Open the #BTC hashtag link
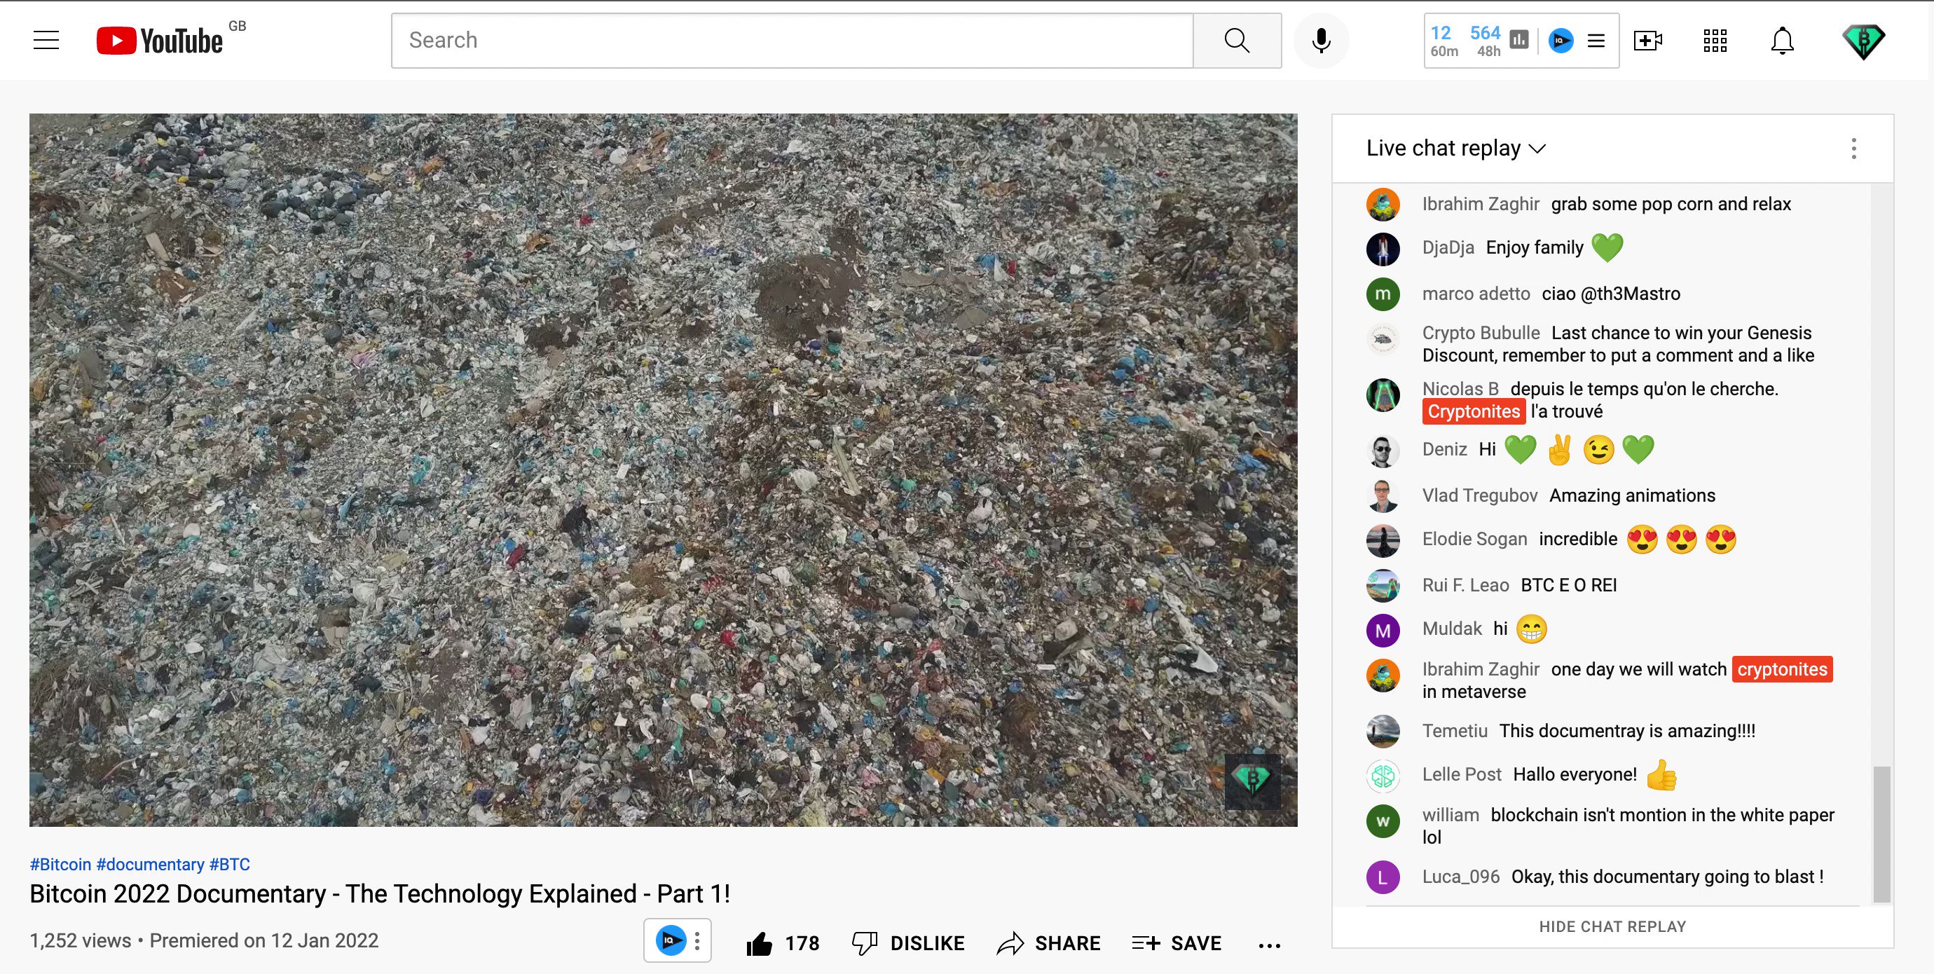The image size is (1934, 974). 230,865
